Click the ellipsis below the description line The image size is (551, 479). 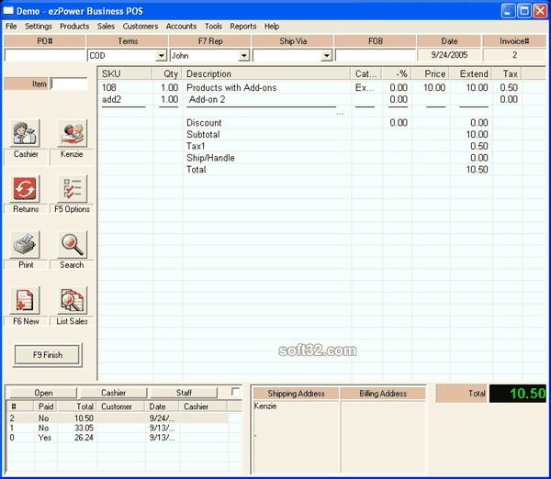pyautogui.click(x=340, y=114)
